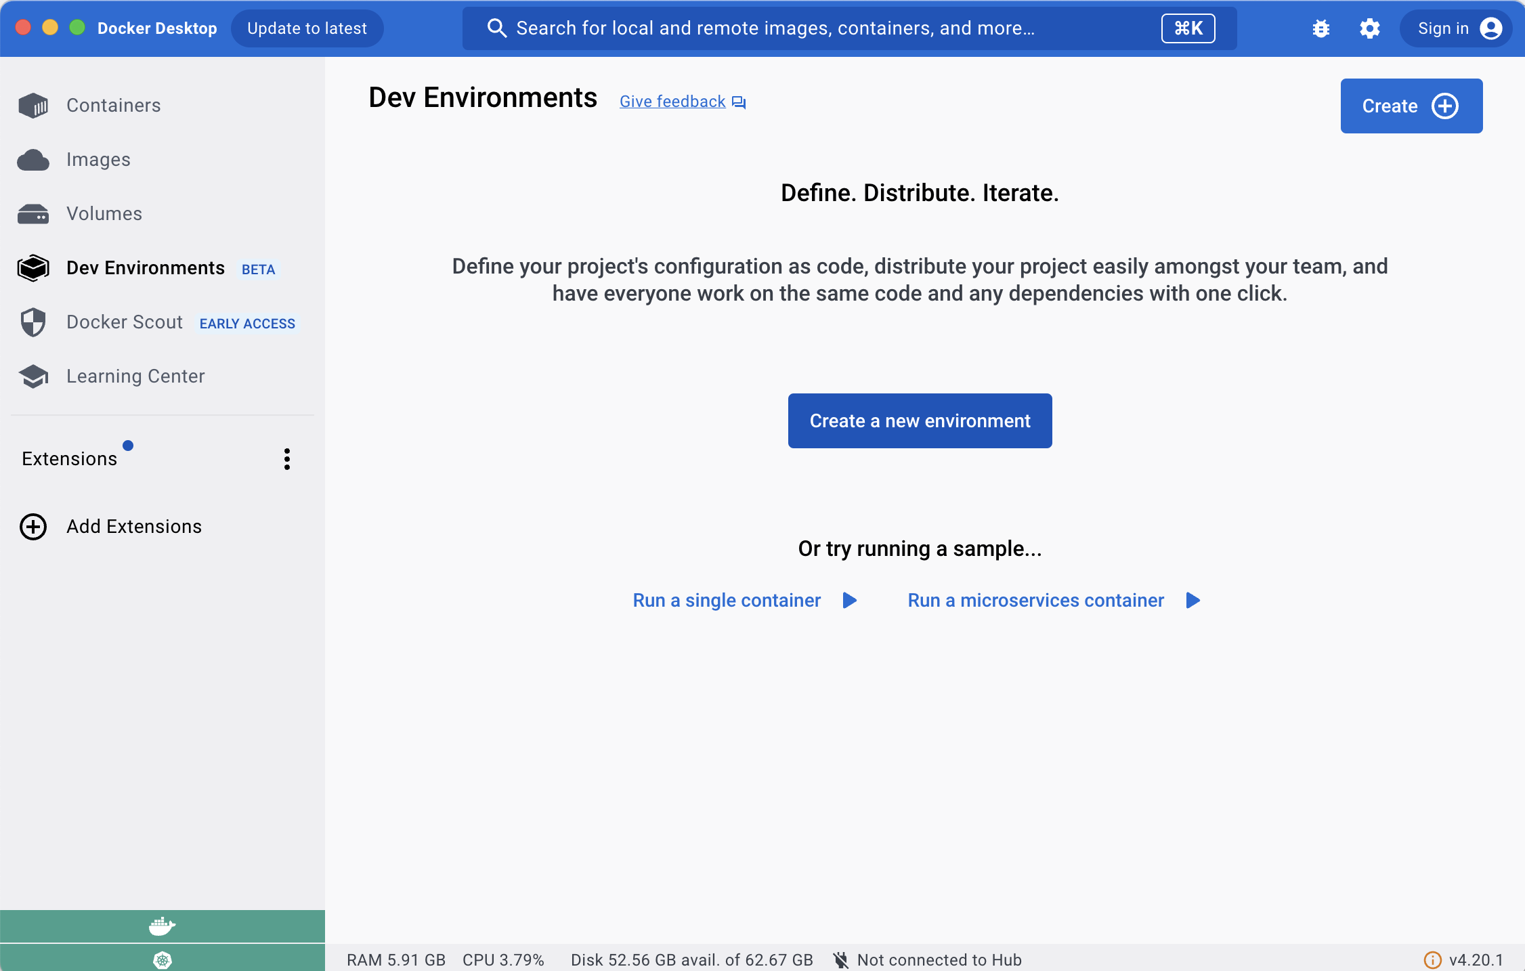
Task: Focus the search for images field
Action: pyautogui.click(x=850, y=28)
